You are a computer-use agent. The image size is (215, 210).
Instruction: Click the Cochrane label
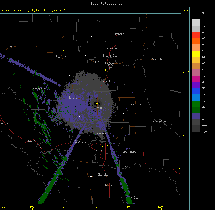pyautogui.click(x=80, y=142)
